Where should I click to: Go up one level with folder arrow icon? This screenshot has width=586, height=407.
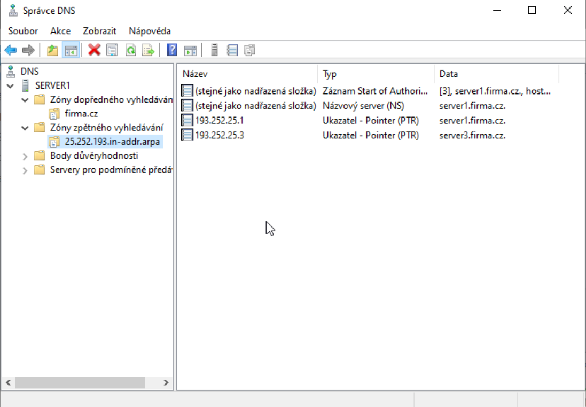click(x=52, y=50)
